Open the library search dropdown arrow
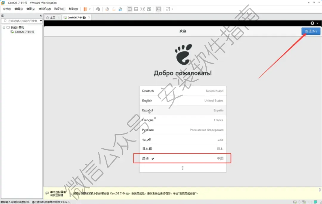 pos(41,21)
